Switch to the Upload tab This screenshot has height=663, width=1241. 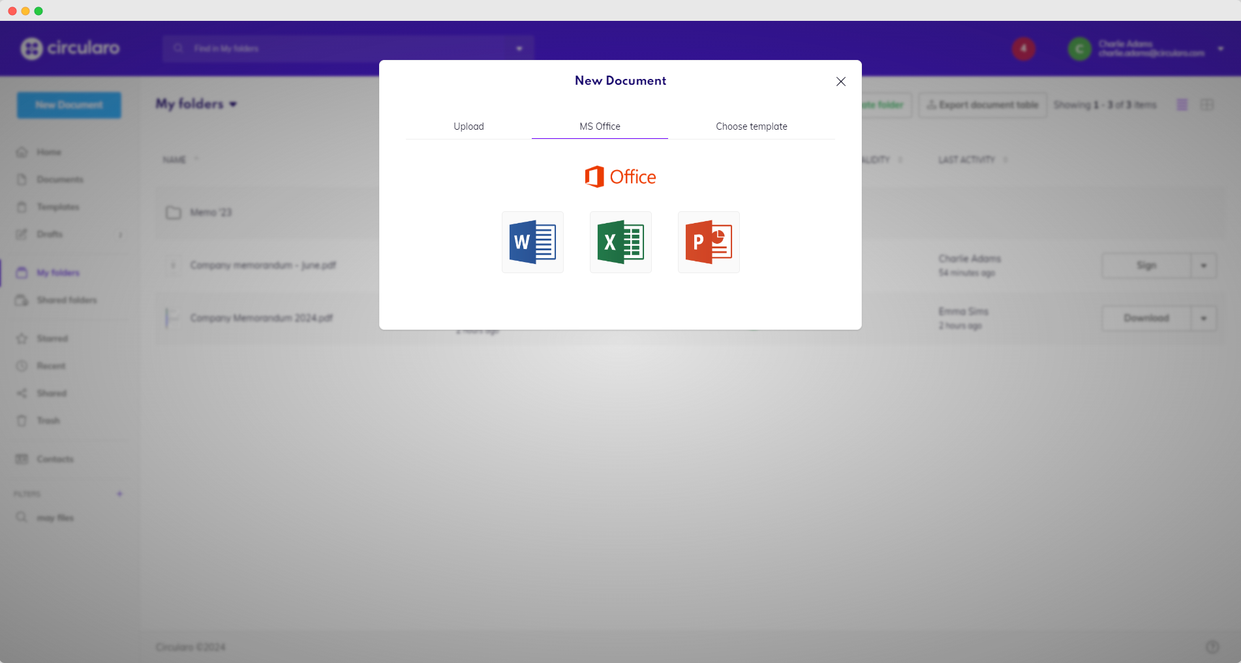[x=468, y=126]
